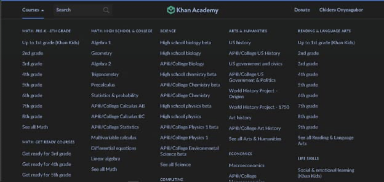Open AP/College Environmental Science beta
The width and height of the screenshot is (384, 182).
[189, 151]
